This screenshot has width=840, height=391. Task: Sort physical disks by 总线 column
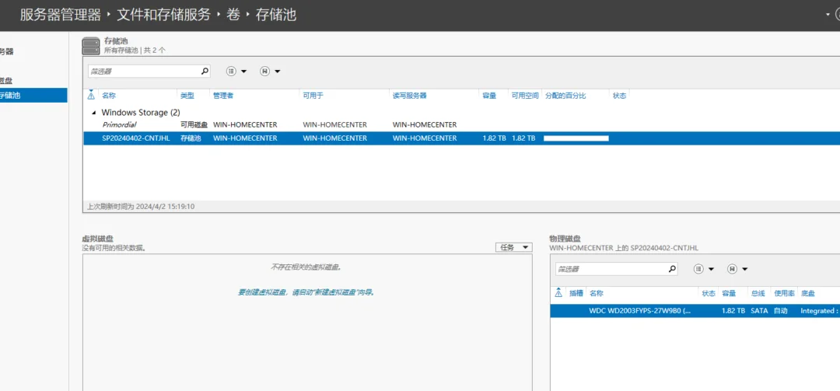coord(758,294)
